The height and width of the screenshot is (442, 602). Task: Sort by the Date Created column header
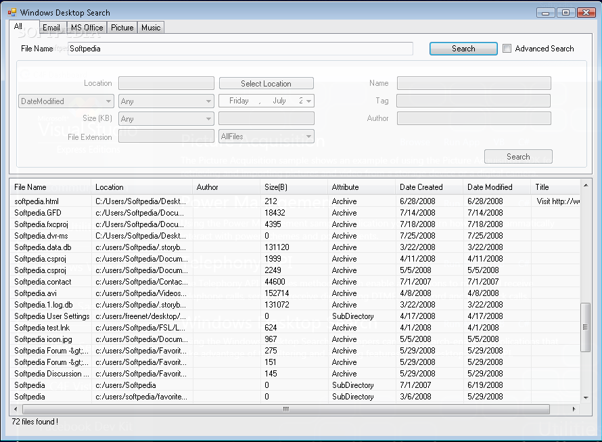430,187
